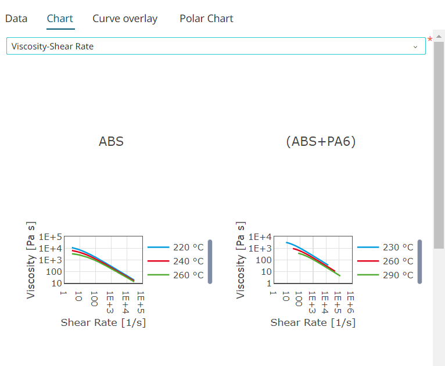Switch to the Data tab
The height and width of the screenshot is (366, 445).
(x=16, y=19)
